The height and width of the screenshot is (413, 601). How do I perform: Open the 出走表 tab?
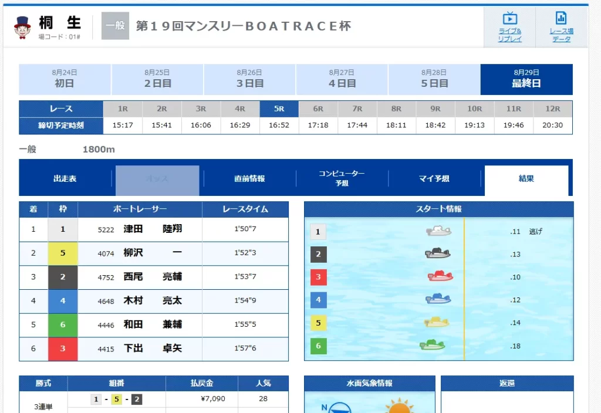pos(65,180)
